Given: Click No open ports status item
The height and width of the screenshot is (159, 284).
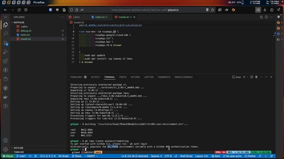Looking at the screenshot, I should (232, 156).
